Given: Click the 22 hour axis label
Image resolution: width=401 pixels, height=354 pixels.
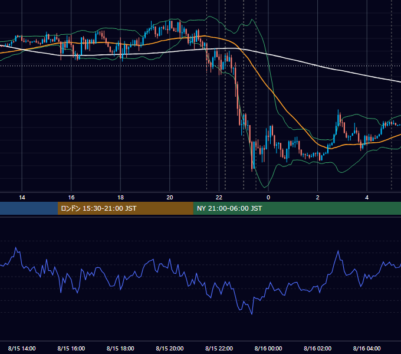Looking at the screenshot, I should click(219, 198).
